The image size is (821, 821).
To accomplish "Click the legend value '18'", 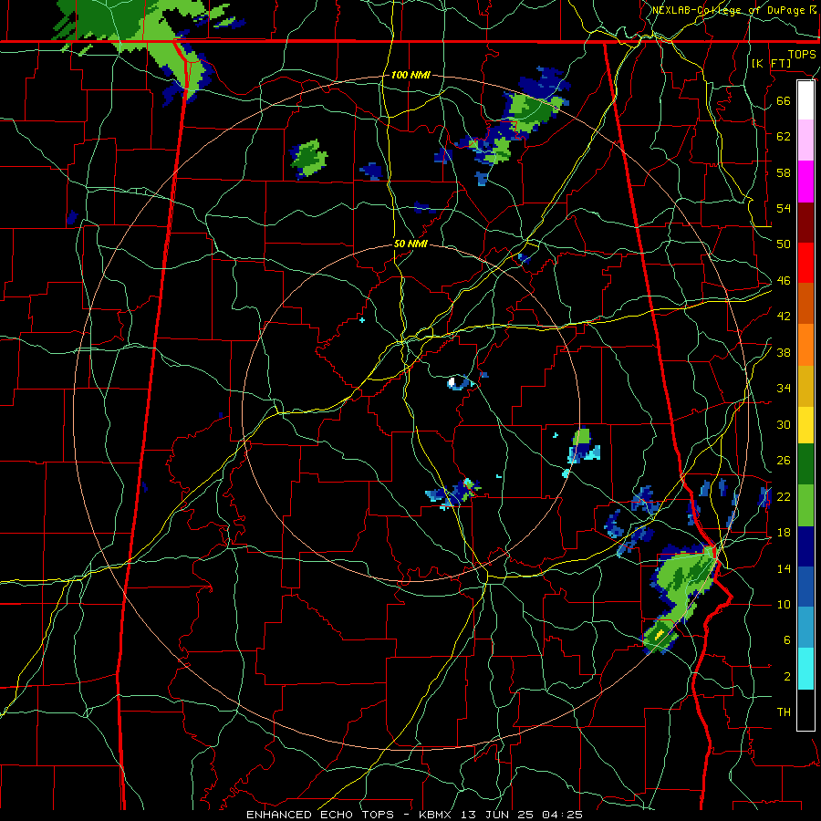I will click(784, 533).
